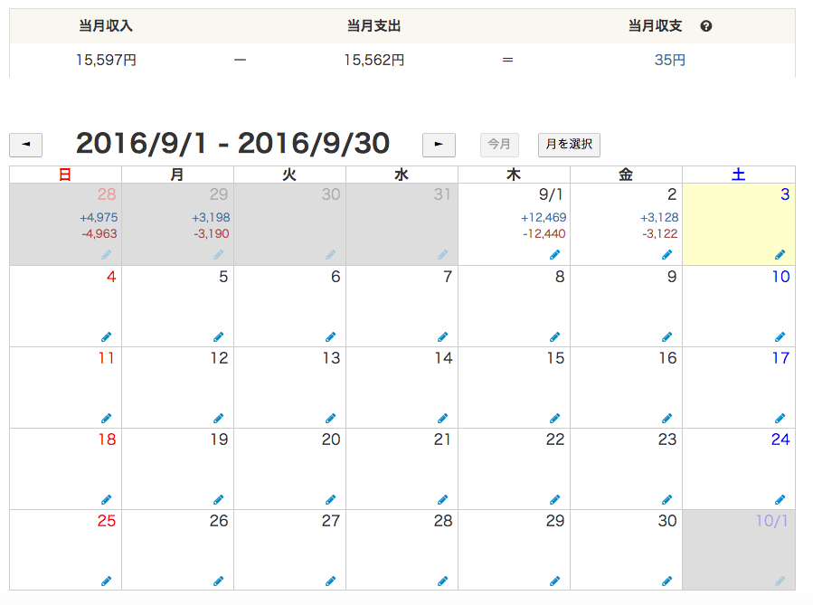Select the pencil icon on day 22

click(x=554, y=500)
